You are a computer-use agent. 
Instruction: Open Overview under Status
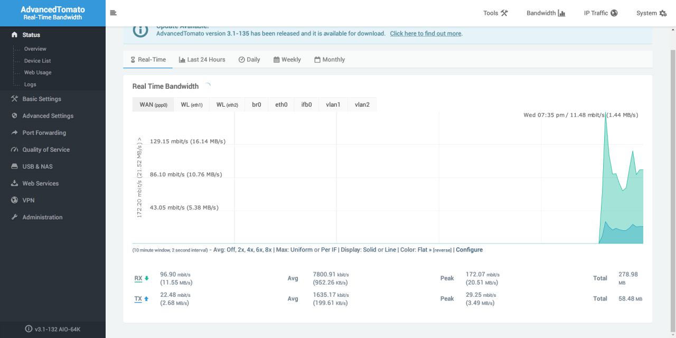point(35,49)
